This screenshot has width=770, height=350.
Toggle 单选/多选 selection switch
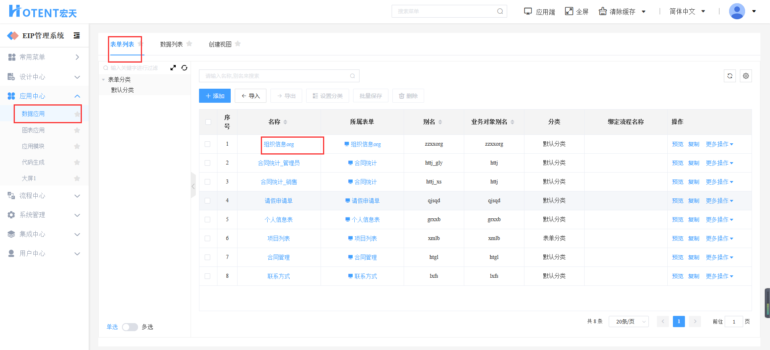(x=130, y=327)
